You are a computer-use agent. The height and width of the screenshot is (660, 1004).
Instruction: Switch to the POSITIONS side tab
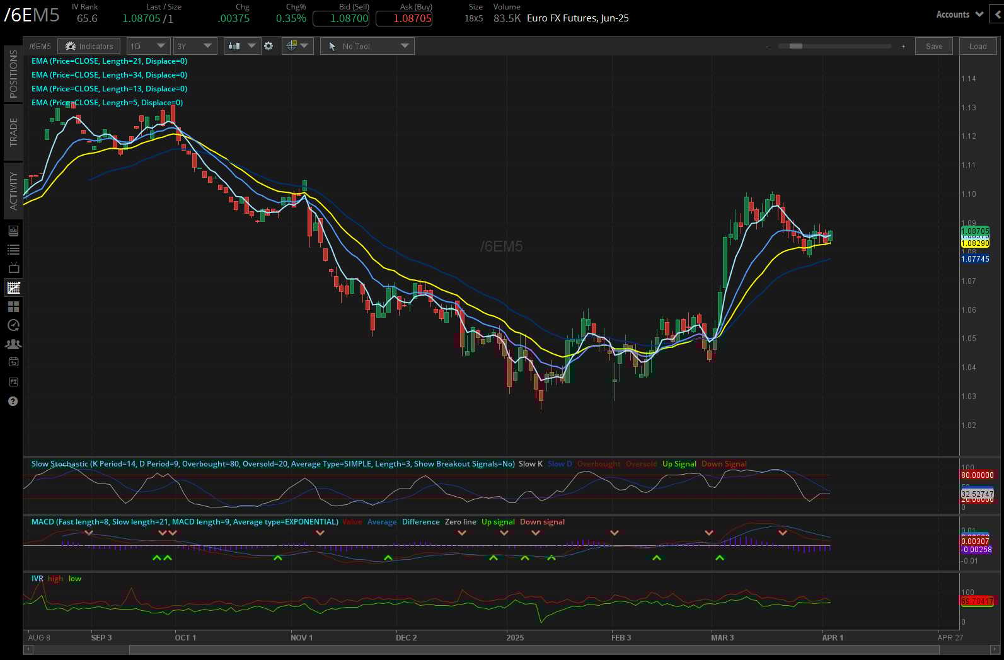coord(13,74)
